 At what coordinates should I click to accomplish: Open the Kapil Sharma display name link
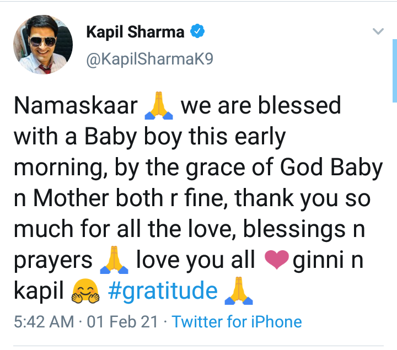tap(135, 32)
